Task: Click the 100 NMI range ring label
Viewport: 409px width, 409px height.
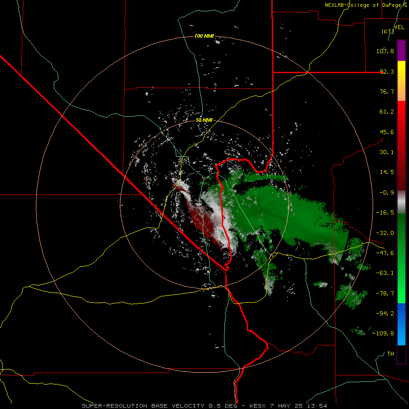Action: coord(204,36)
